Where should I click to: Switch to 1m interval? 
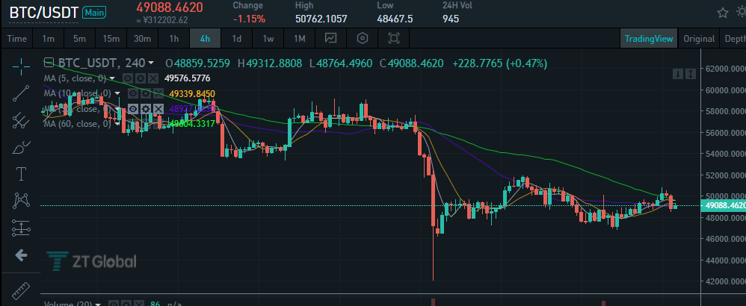click(48, 39)
